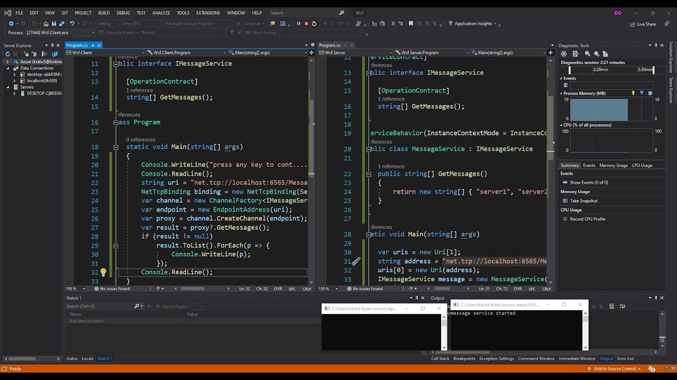Image resolution: width=677 pixels, height=380 pixels.
Task: Click the Navigate Backward arrow icon
Action: click(x=11, y=23)
